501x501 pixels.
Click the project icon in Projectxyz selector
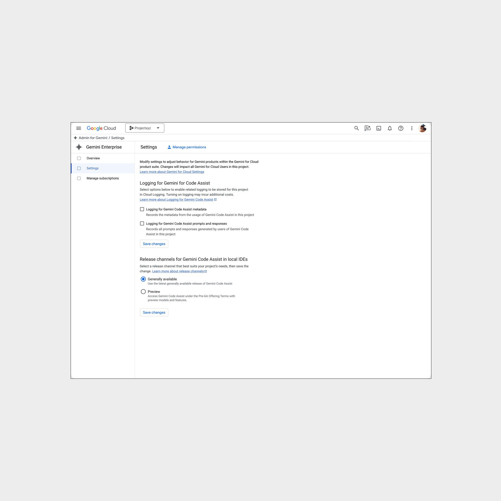131,128
